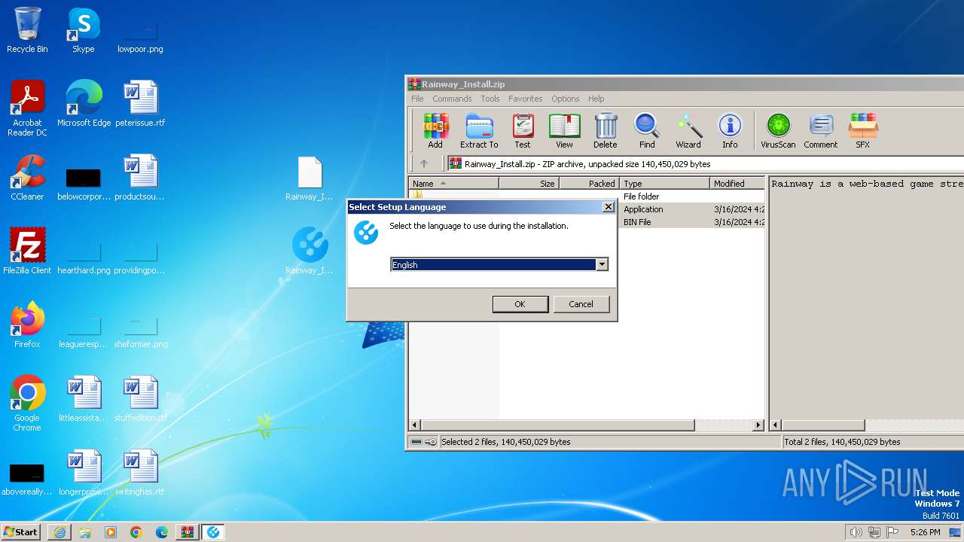Open the Help menu in WinRAR
Screen dimensions: 964x542
pos(596,99)
